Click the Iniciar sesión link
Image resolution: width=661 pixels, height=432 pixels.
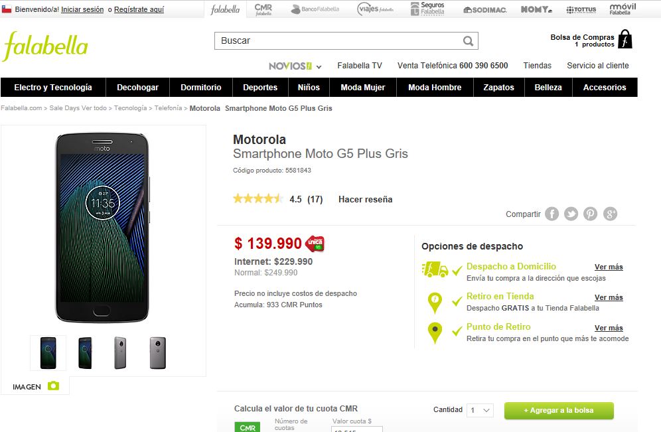tap(82, 10)
